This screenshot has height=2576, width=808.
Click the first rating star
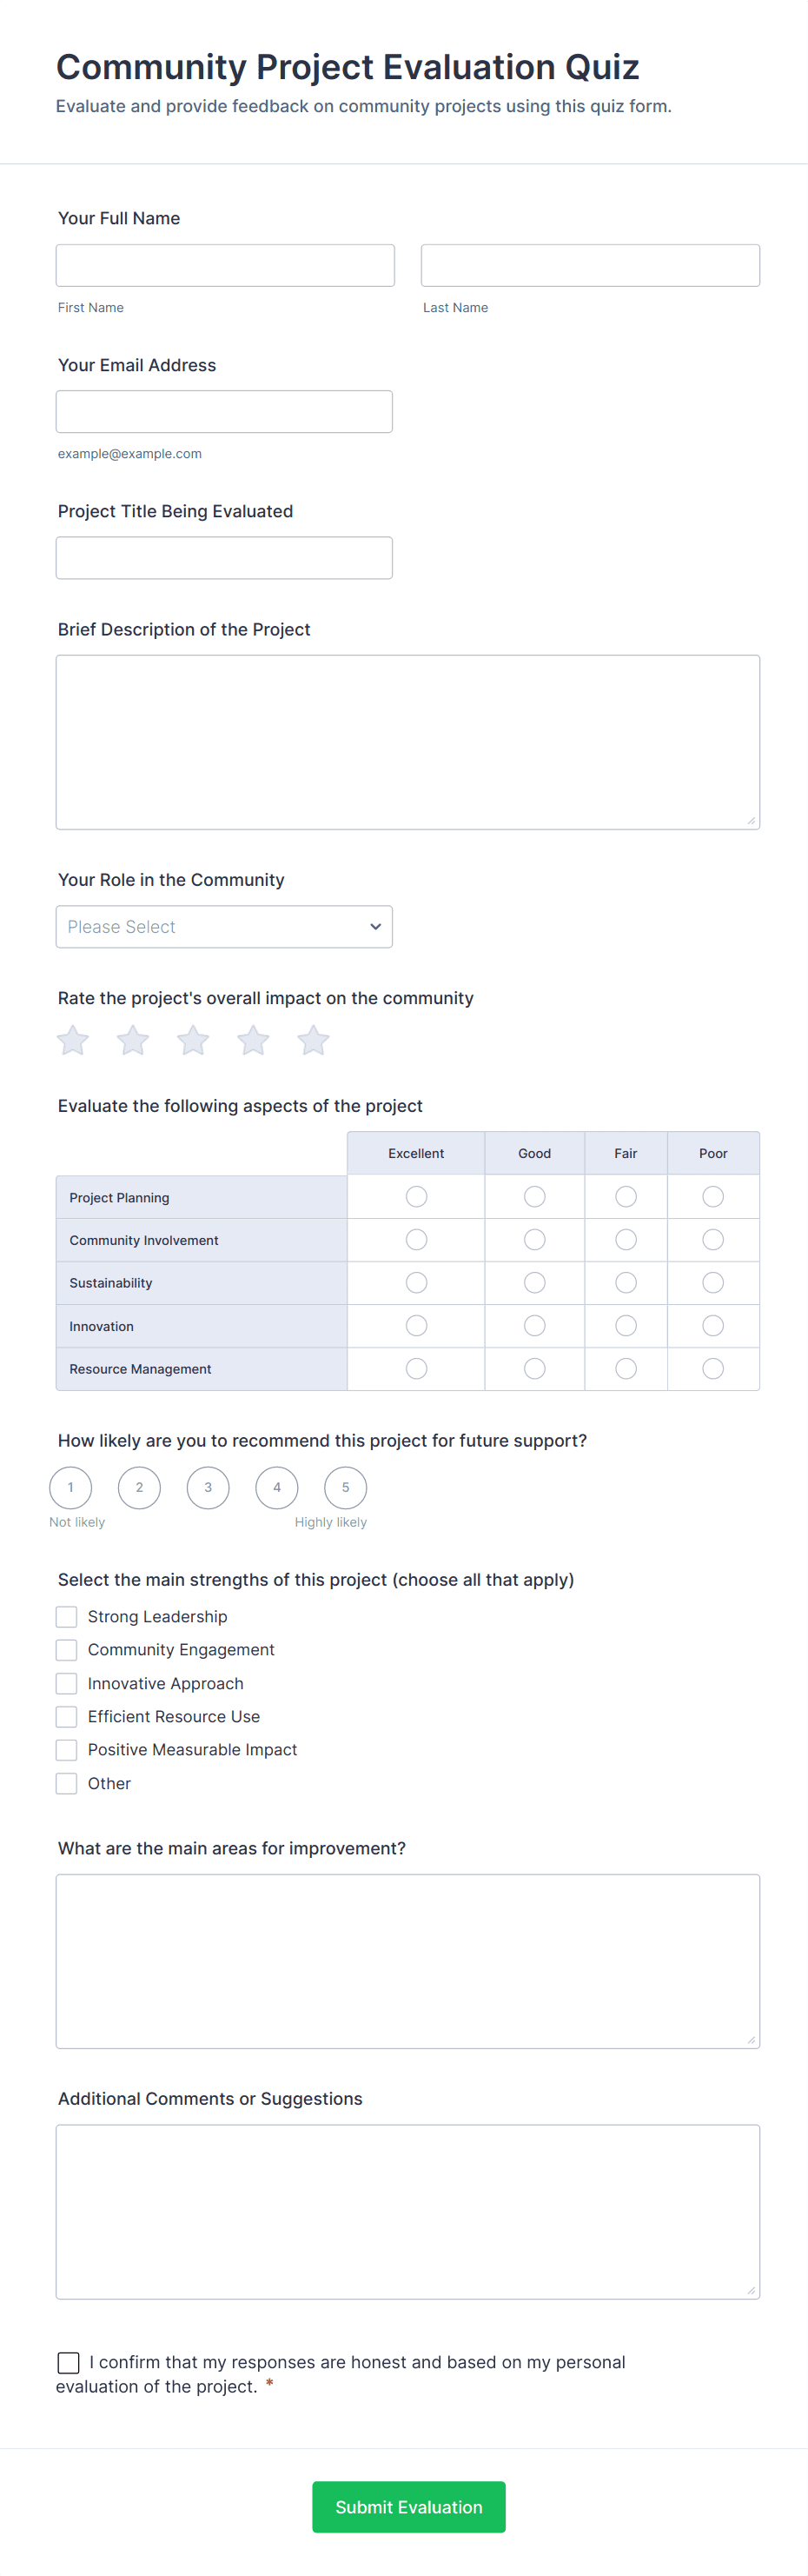73,1040
